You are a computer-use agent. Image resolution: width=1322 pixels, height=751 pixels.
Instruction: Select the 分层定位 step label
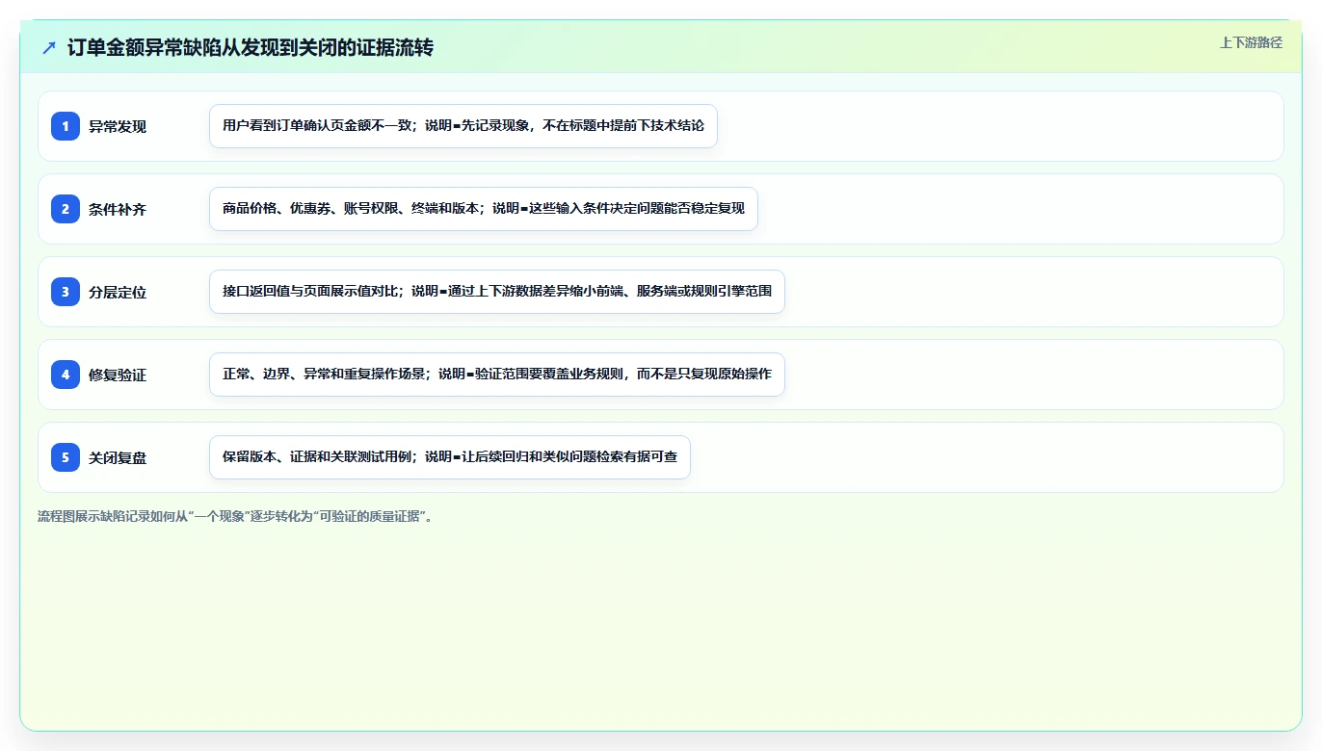pyautogui.click(x=118, y=292)
